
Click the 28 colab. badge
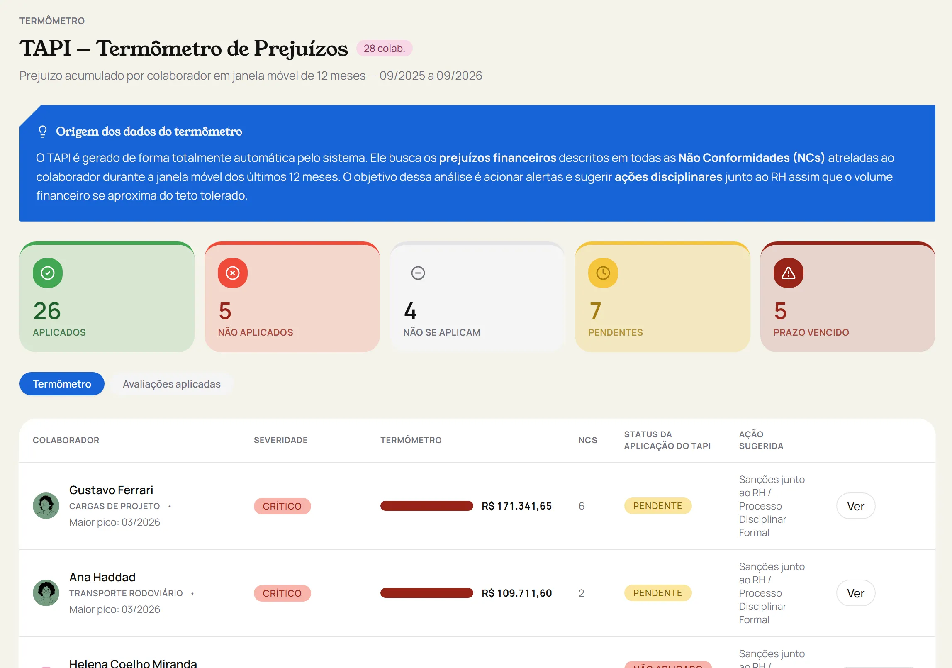(384, 48)
